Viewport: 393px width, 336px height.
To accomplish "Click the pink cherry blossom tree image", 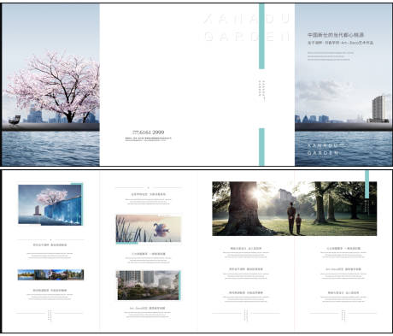I will [x=54, y=87].
